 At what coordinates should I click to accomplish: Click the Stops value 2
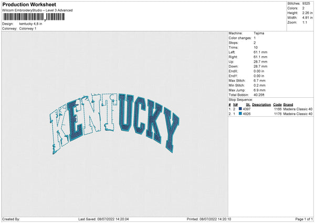pyautogui.click(x=255, y=43)
